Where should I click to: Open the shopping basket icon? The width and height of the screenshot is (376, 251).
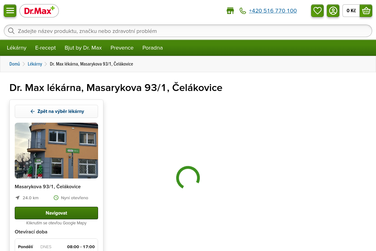click(x=366, y=11)
